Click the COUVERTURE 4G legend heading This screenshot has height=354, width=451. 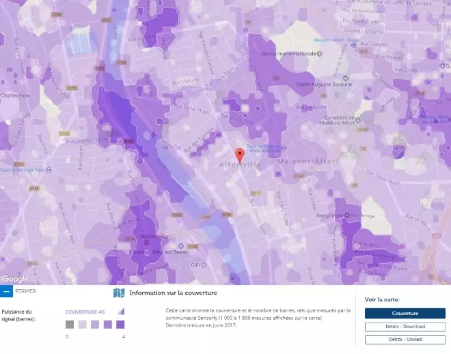pyautogui.click(x=85, y=312)
